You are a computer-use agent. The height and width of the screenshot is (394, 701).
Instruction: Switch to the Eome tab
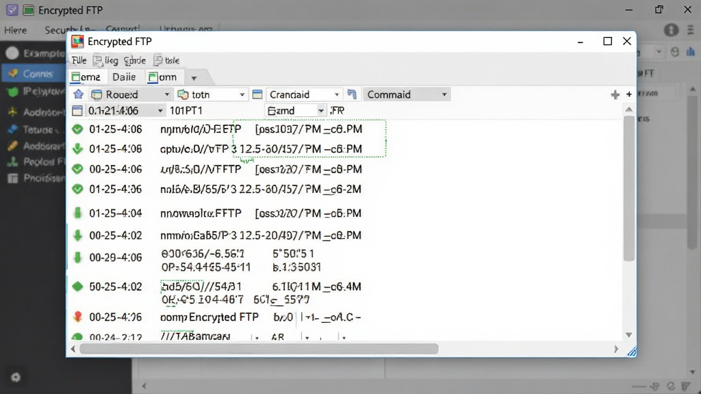tap(86, 77)
